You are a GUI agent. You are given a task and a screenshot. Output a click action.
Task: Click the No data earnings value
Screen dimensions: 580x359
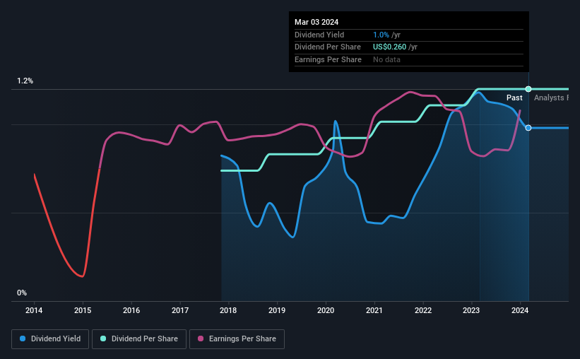(x=386, y=59)
